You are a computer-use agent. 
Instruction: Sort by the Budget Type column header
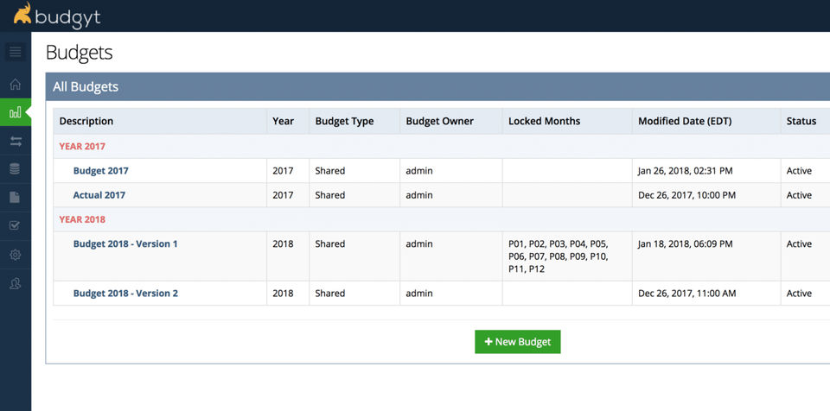pyautogui.click(x=344, y=122)
